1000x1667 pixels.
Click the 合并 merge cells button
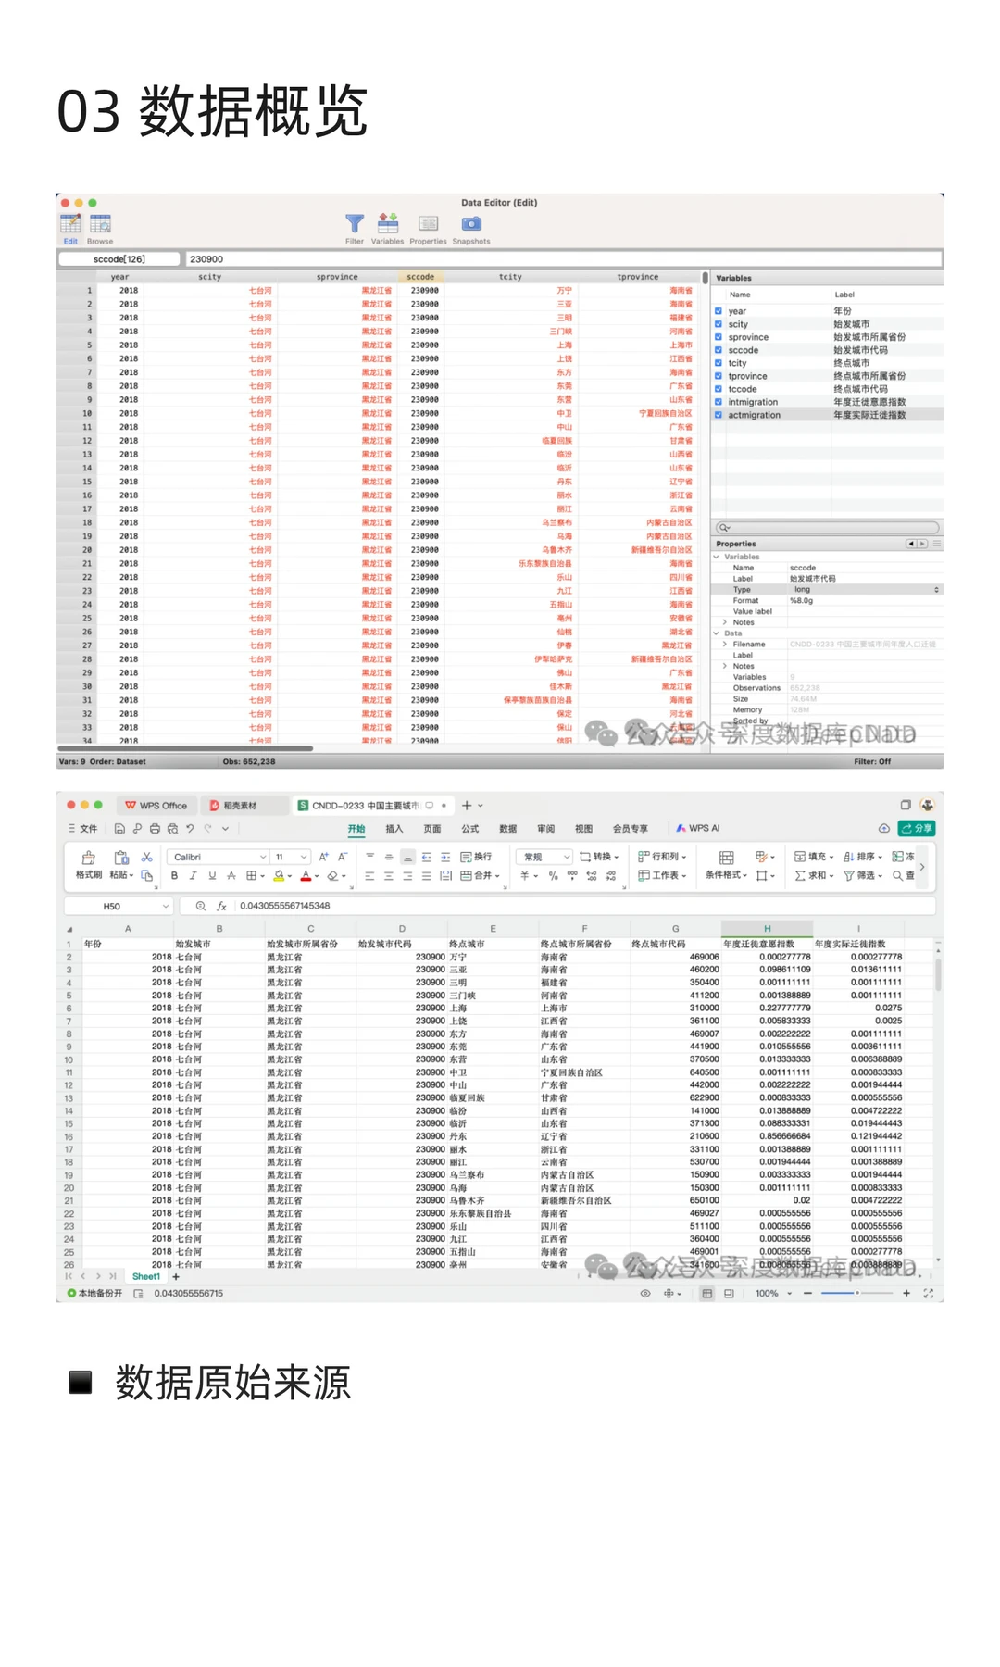pyautogui.click(x=480, y=875)
